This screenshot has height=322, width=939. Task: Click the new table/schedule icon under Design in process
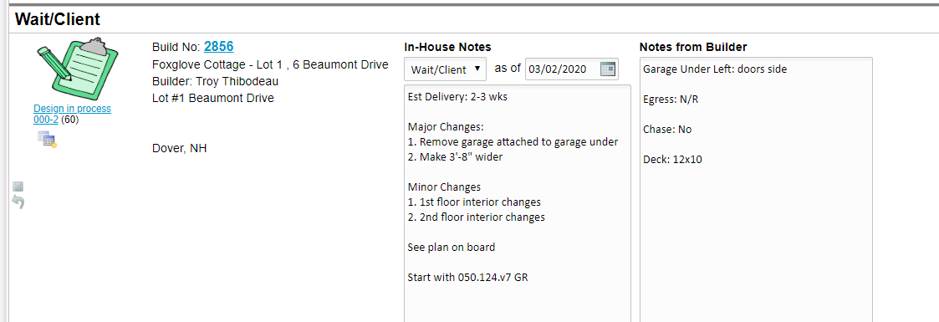(x=48, y=140)
